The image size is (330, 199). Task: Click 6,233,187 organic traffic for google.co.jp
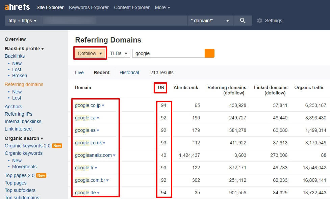(316, 105)
